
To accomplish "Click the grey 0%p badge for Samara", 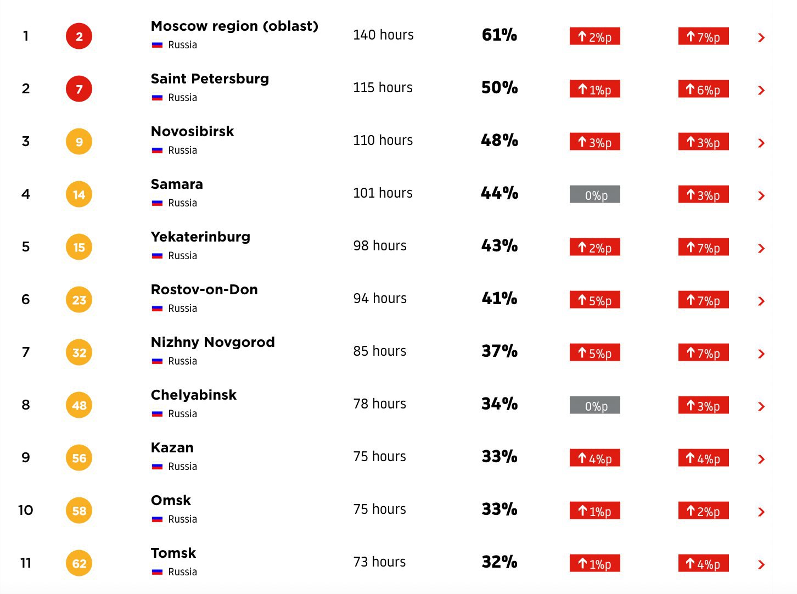I will pos(594,194).
